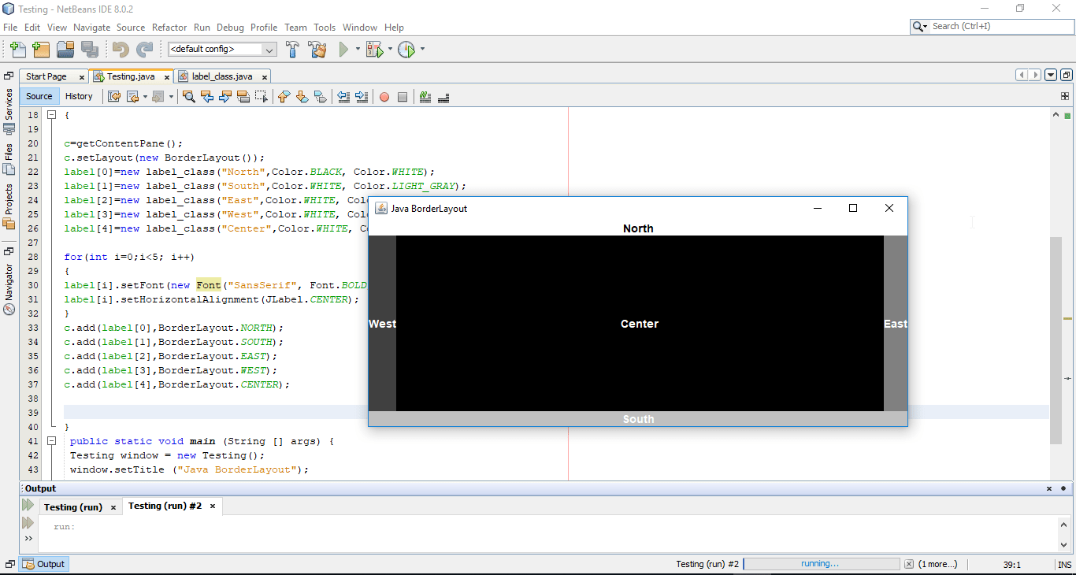This screenshot has width=1076, height=575.
Task: Create a new project
Action: pyautogui.click(x=41, y=49)
